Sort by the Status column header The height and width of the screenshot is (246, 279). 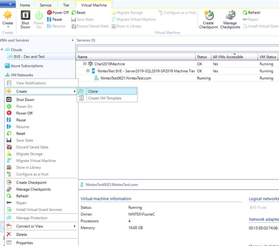(x=203, y=57)
